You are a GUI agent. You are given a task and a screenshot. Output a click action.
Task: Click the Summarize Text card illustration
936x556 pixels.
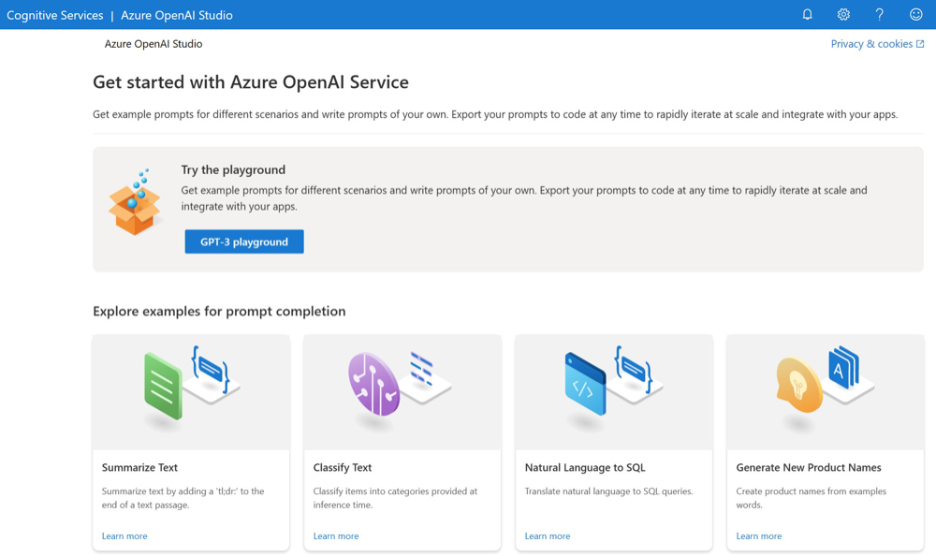(x=191, y=384)
